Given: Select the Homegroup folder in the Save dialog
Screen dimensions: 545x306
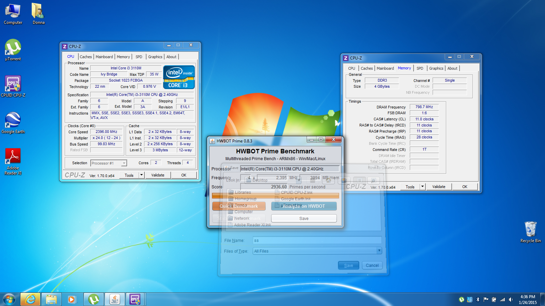Looking at the screenshot, I should coord(243,199).
